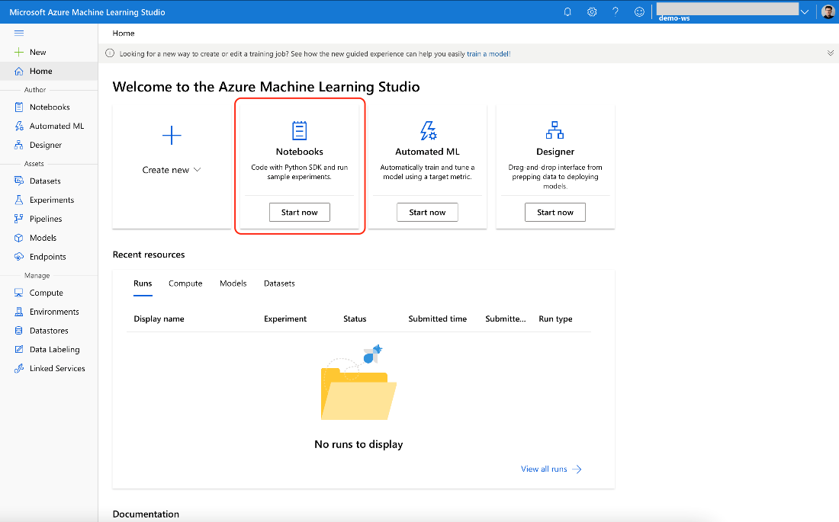Click the Endpoints sidebar icon

[19, 257]
